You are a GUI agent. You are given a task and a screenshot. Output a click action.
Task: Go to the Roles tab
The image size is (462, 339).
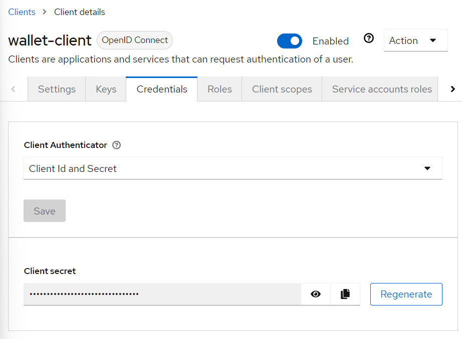click(x=219, y=89)
